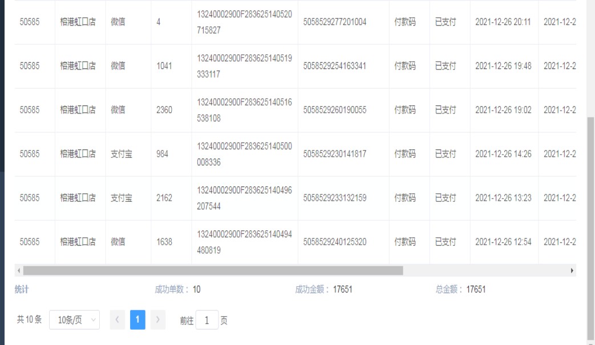Click 榕港虹口店 in the 12:54 payment row
The width and height of the screenshot is (595, 345).
(x=78, y=242)
